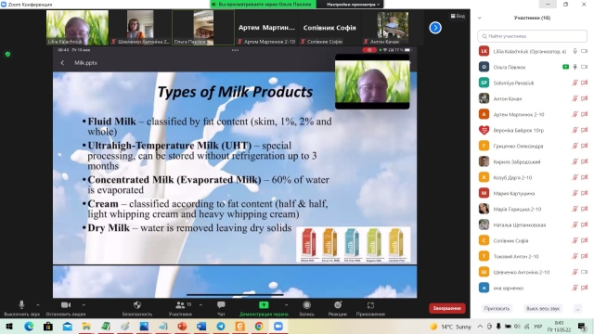Open the Mail app from taskbar

[68, 326]
